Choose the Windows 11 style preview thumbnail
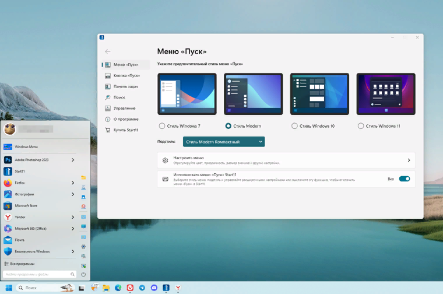 coord(386,94)
